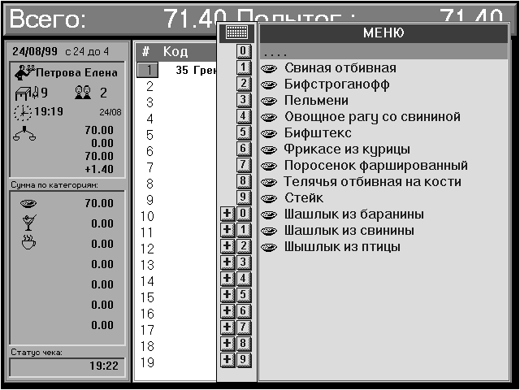This screenshot has height=390, width=520.
Task: Choose Шашлык из свинины
Action: [383, 231]
